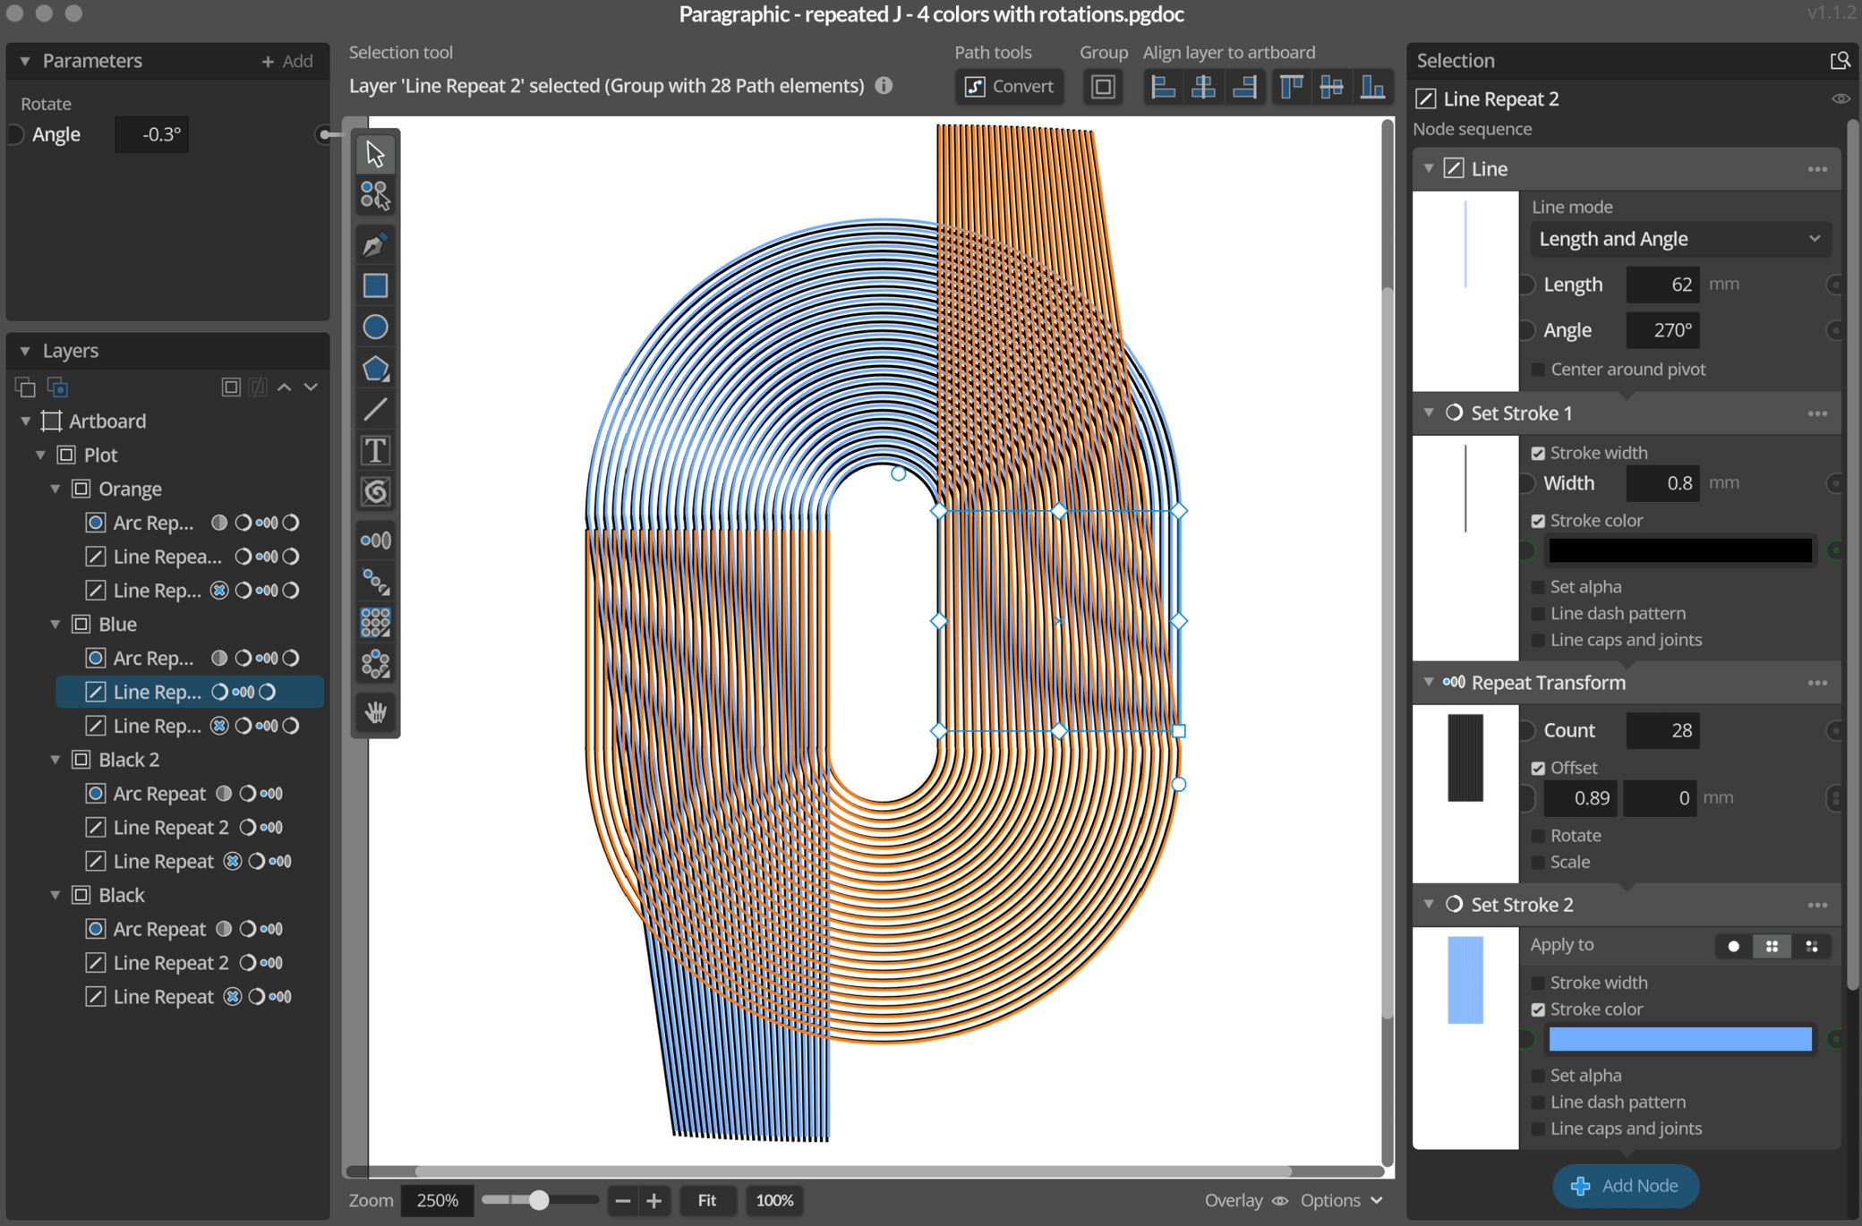Enable Line dash pattern in Set Stroke 1
This screenshot has width=1862, height=1226.
1538,614
